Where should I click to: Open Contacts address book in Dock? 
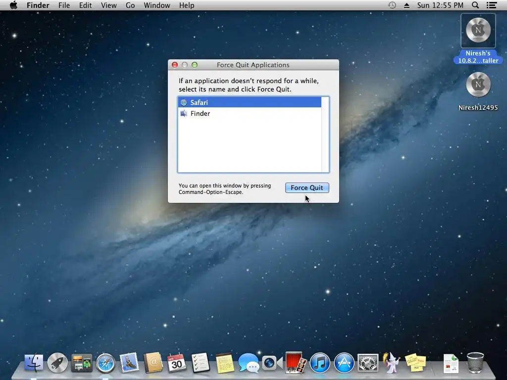(x=153, y=362)
